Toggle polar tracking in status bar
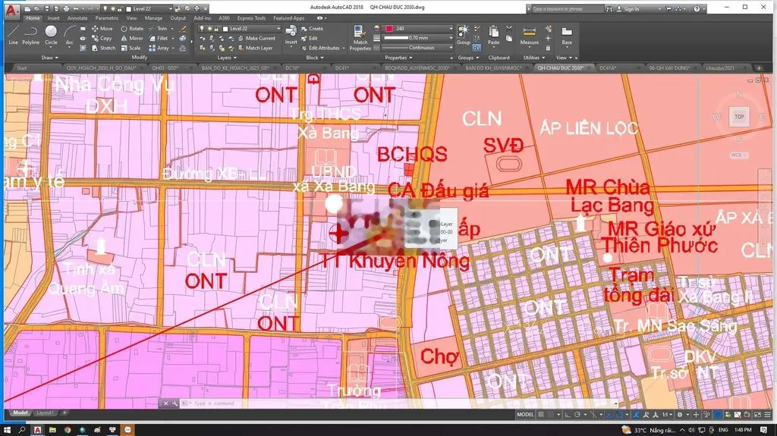The width and height of the screenshot is (777, 436). [x=577, y=415]
